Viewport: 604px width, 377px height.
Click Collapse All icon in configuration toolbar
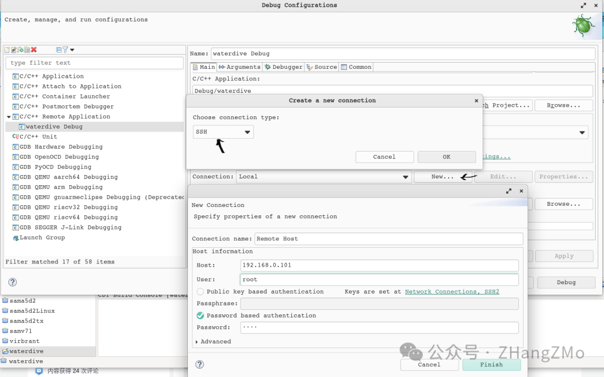click(x=59, y=50)
